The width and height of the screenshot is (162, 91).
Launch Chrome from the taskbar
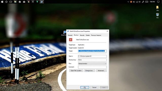(29, 2)
